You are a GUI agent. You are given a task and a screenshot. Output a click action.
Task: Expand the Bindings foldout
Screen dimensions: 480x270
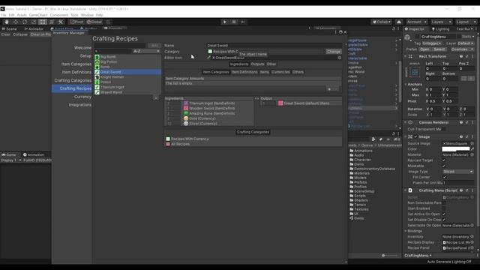406,231
